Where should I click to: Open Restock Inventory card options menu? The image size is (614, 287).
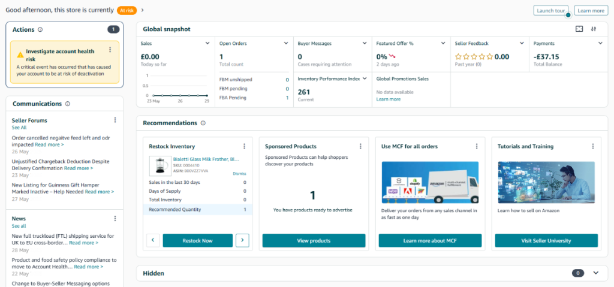(244, 146)
